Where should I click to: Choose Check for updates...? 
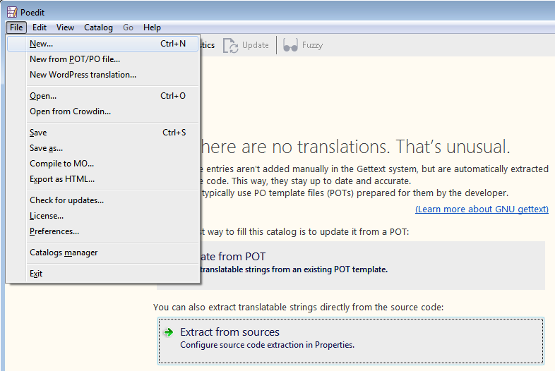[66, 200]
